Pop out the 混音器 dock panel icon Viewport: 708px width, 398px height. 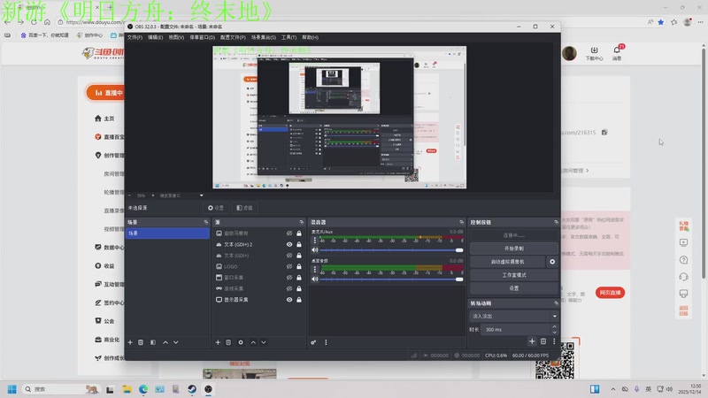click(x=461, y=222)
